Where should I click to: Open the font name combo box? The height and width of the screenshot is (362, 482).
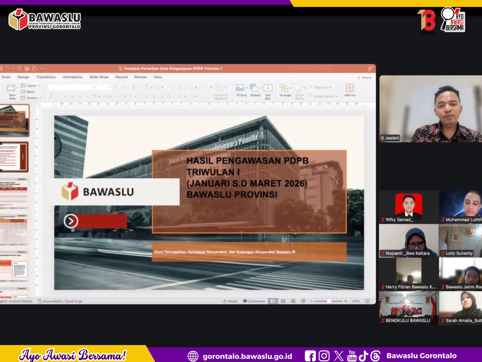(72, 87)
